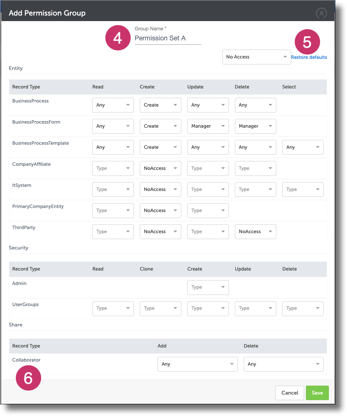This screenshot has width=347, height=416.
Task: Click the Group Name input field
Action: coord(168,38)
